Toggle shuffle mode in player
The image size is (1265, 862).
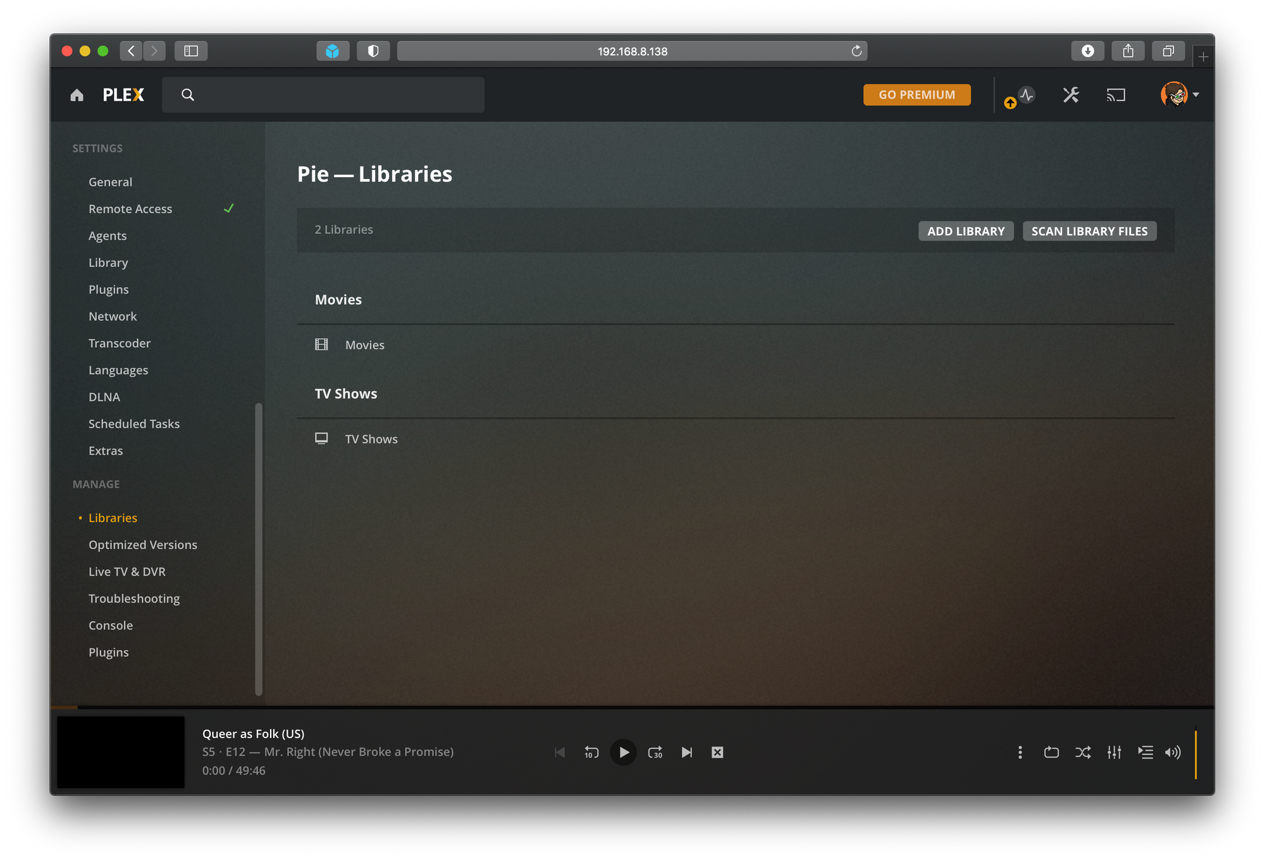click(x=1082, y=752)
